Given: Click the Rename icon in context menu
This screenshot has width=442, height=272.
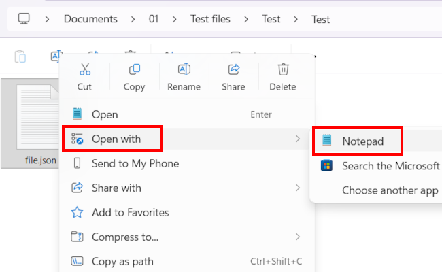Looking at the screenshot, I should tap(184, 69).
